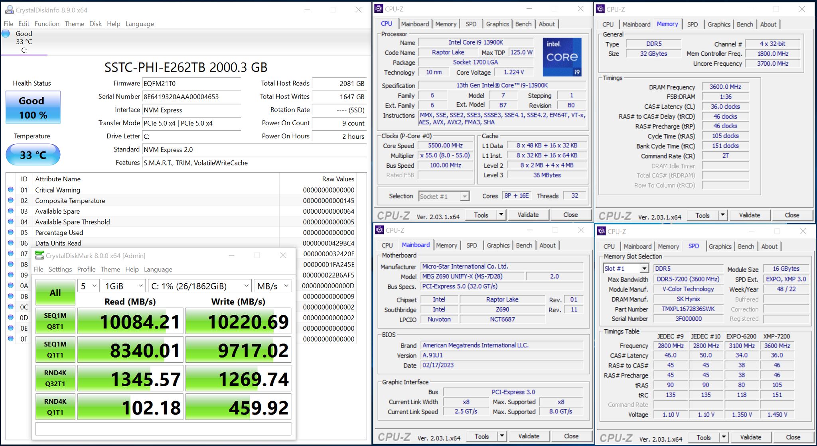Switch to the Graphics tab in SPD window
The width and height of the screenshot is (817, 446).
[x=720, y=246]
